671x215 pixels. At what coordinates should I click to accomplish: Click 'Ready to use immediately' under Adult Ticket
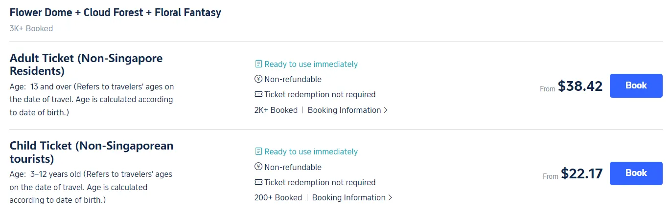coord(311,64)
